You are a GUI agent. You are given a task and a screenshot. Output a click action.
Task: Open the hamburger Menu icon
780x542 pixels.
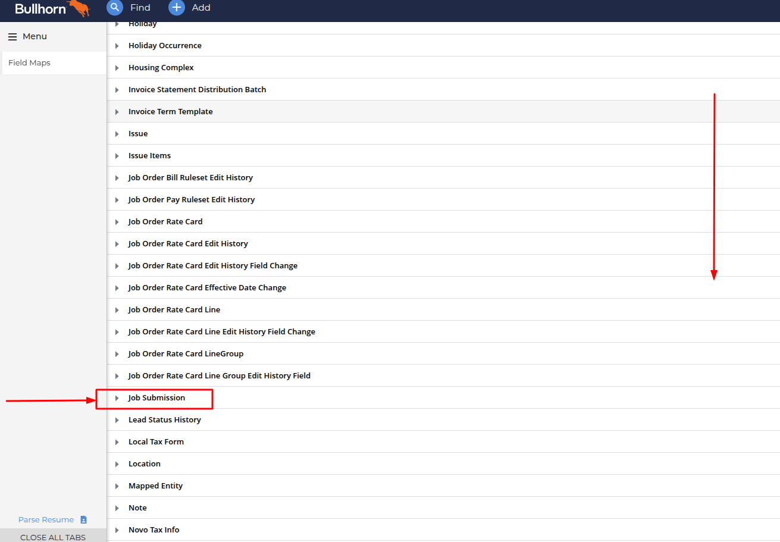pyautogui.click(x=12, y=37)
